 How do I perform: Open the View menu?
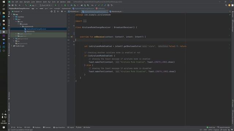21,2
